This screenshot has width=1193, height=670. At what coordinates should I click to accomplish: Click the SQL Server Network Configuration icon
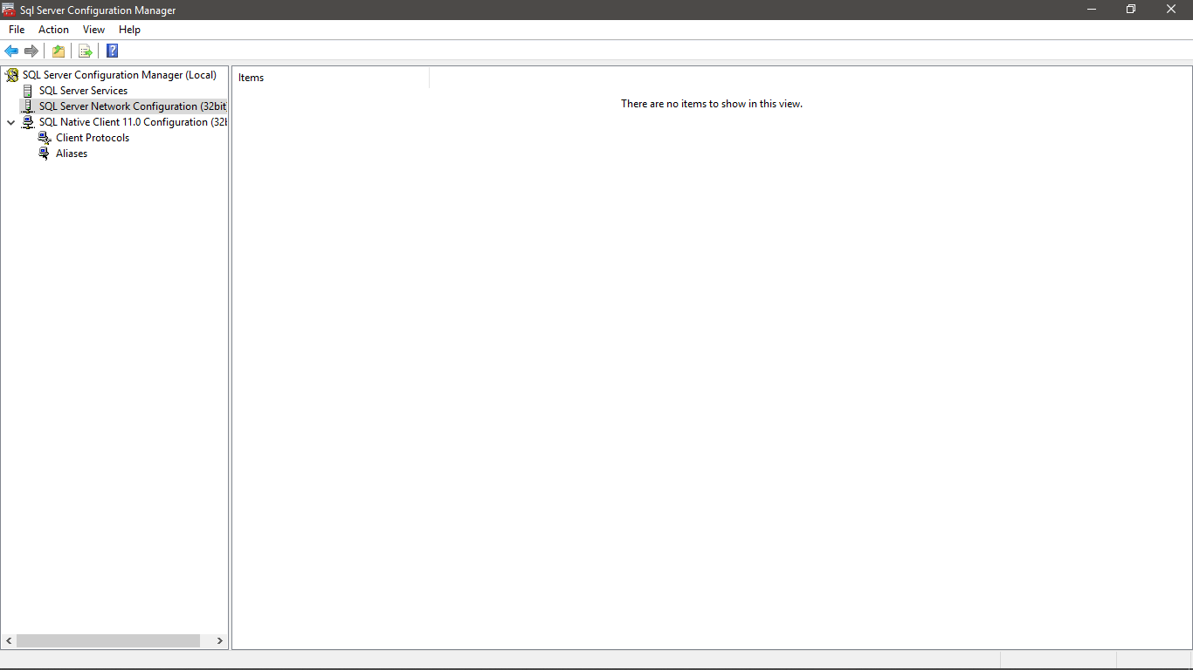point(28,106)
